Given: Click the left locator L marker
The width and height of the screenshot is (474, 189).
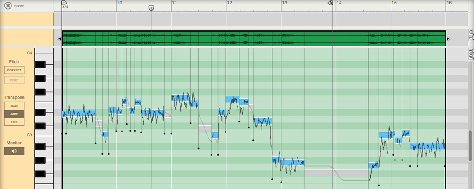Looking at the screenshot, I should [x=64, y=3].
